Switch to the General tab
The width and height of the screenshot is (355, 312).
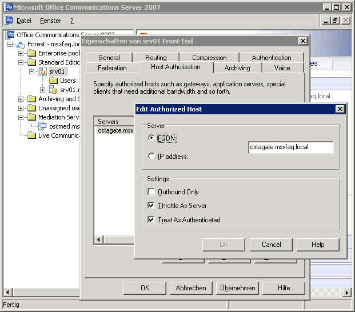coord(109,58)
